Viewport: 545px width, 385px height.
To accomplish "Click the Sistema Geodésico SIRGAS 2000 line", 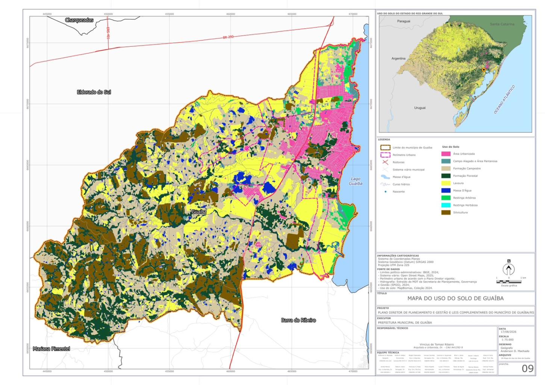I will coord(406,262).
